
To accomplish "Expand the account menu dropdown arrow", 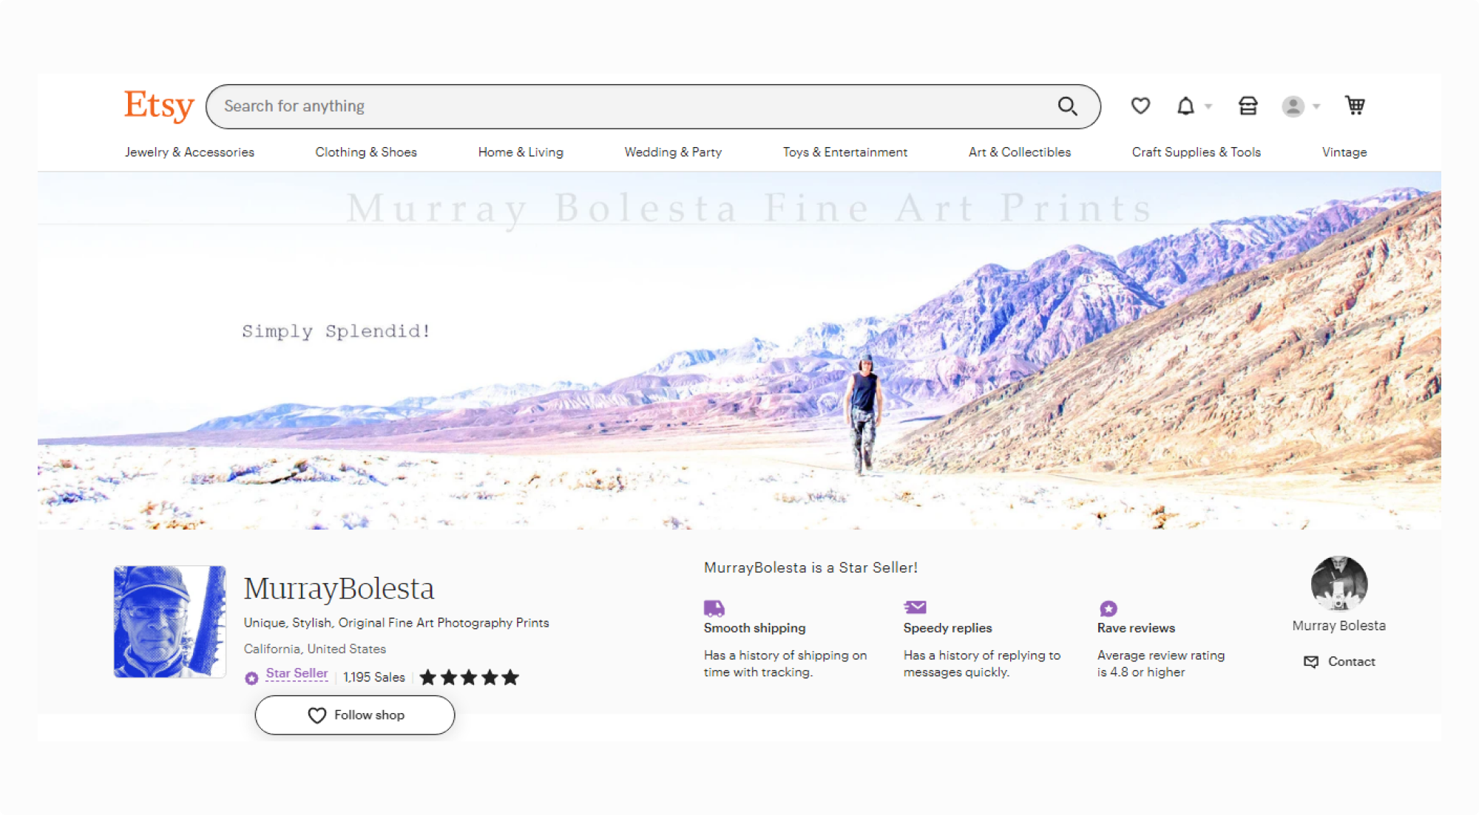I will click(x=1316, y=106).
